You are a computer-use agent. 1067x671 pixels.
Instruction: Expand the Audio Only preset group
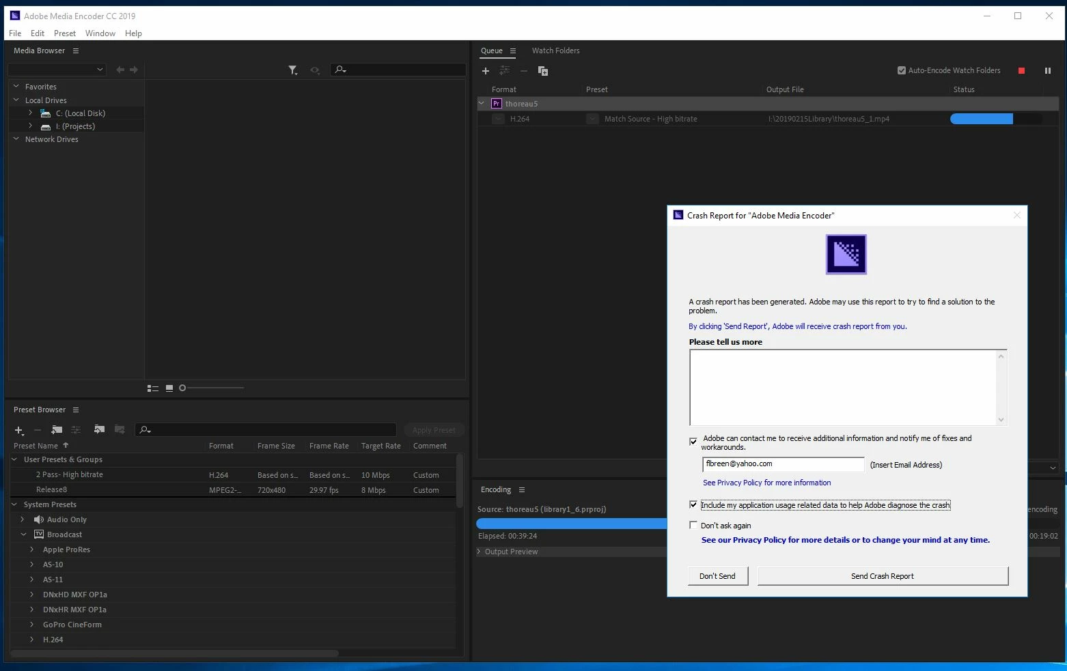coord(23,519)
